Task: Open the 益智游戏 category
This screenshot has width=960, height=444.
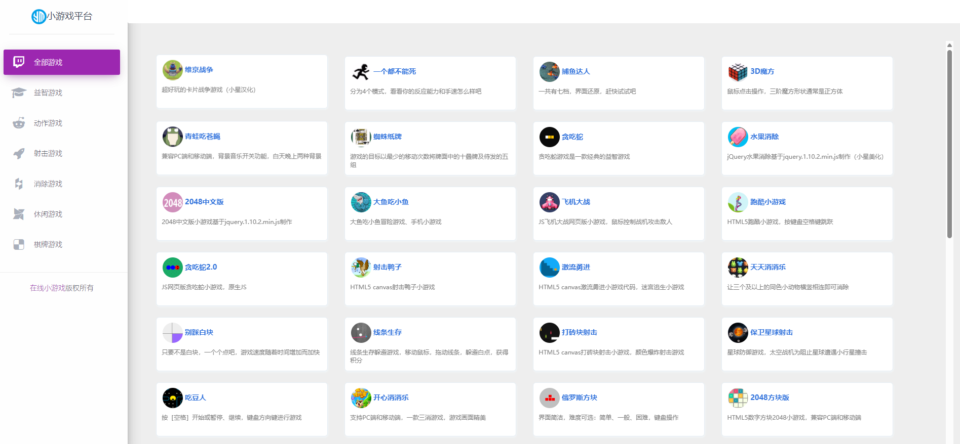Action: pyautogui.click(x=62, y=93)
